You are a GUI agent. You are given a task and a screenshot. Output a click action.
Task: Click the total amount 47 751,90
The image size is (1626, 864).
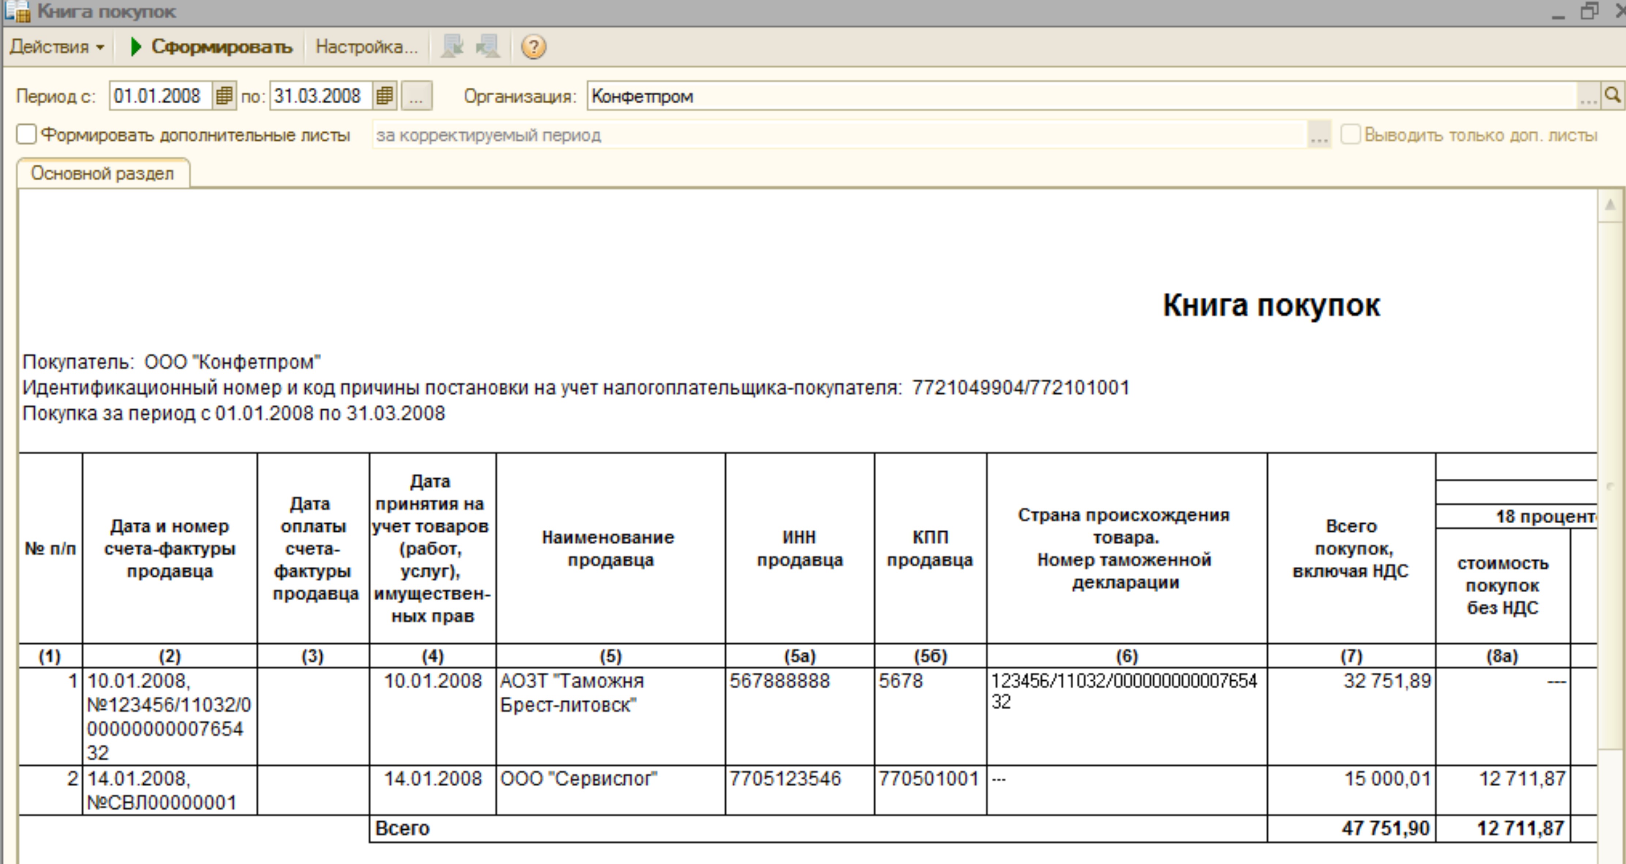click(x=1351, y=828)
